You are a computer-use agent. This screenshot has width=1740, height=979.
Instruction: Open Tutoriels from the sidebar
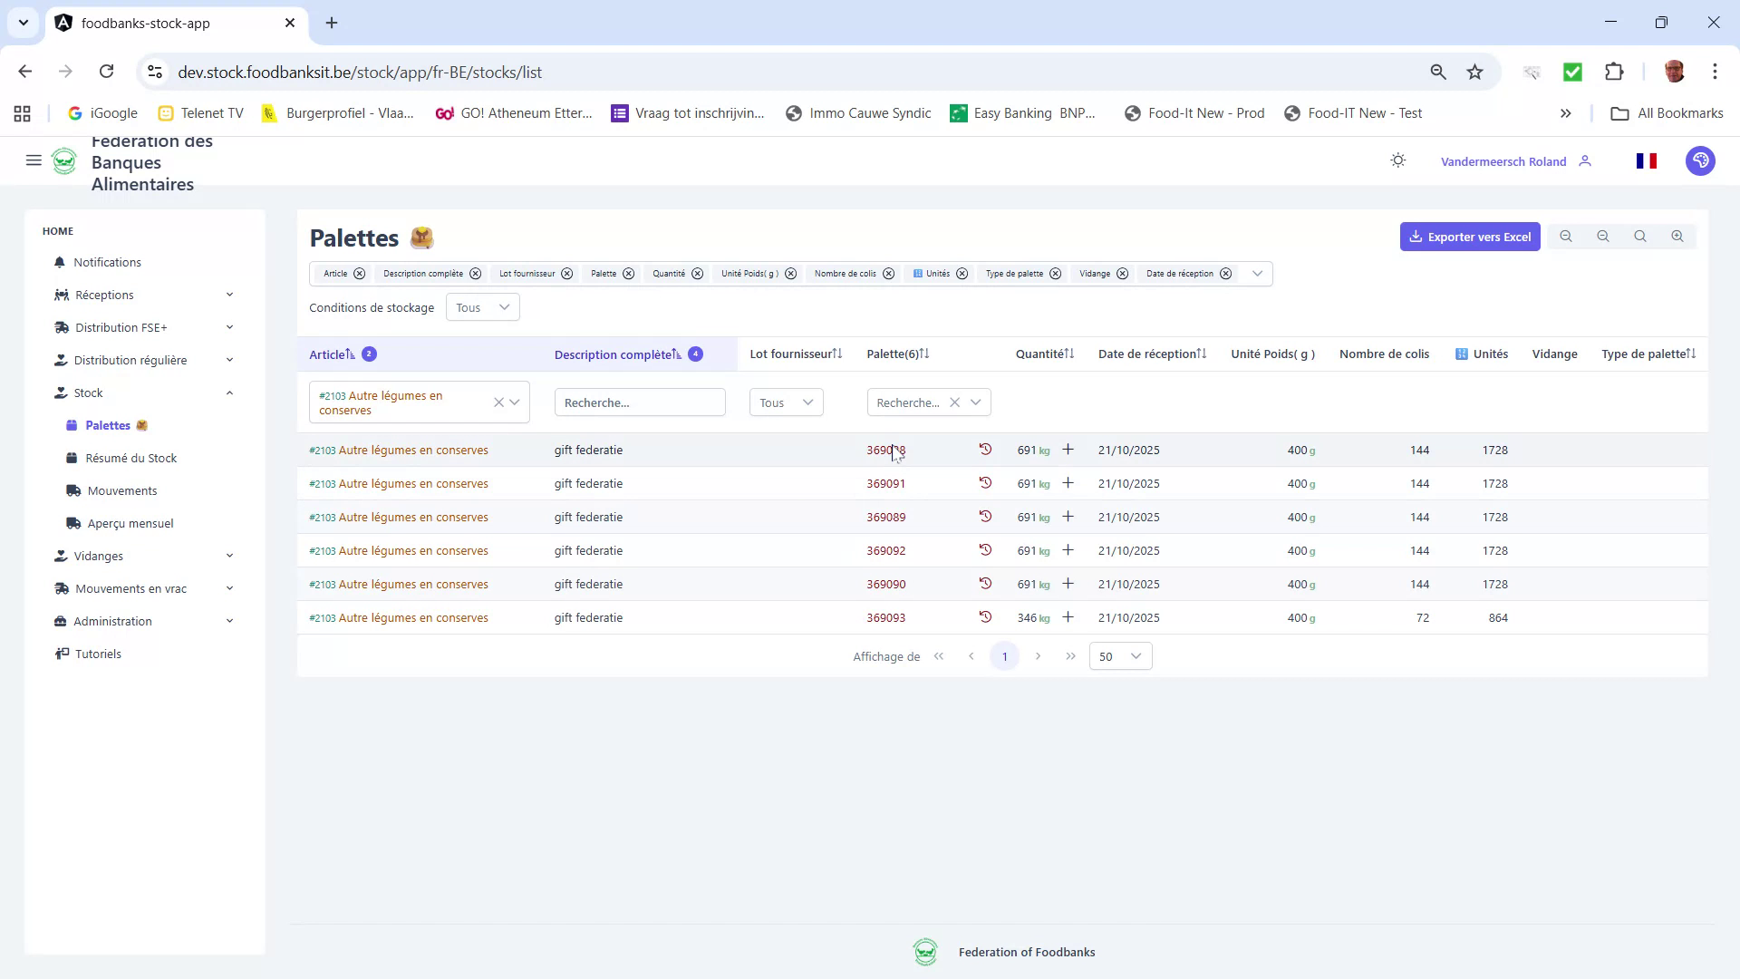[x=98, y=653]
